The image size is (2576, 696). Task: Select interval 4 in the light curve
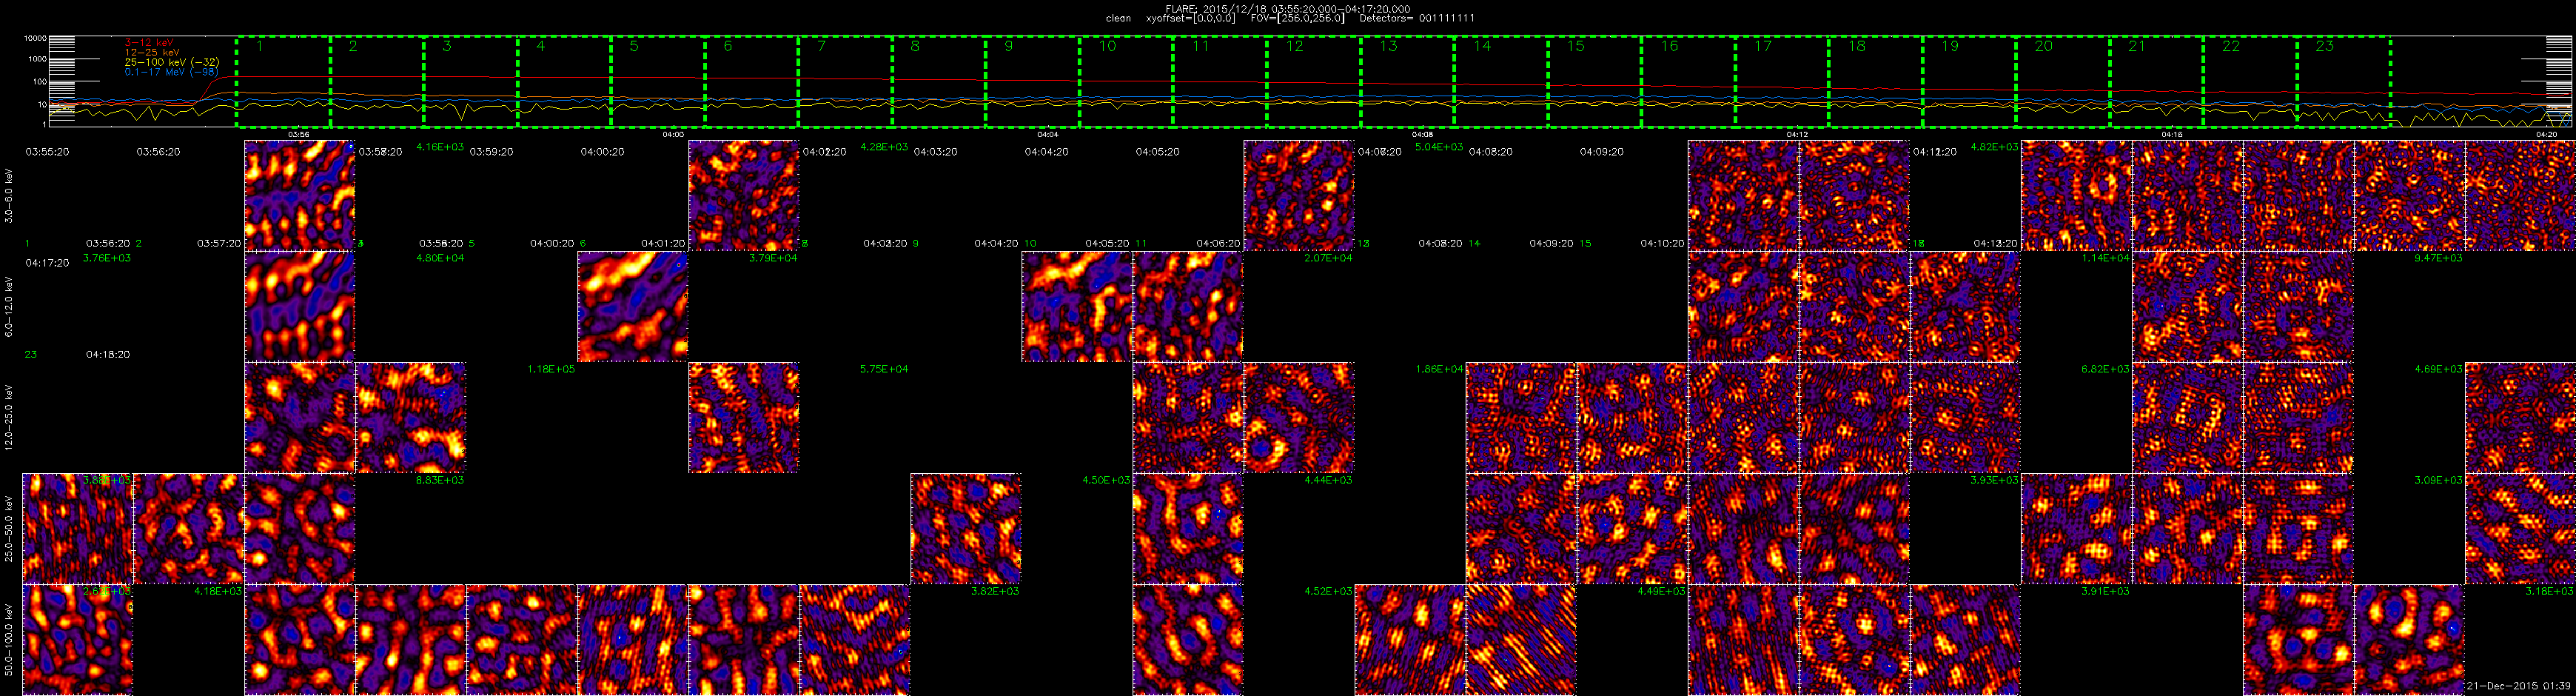[565, 82]
